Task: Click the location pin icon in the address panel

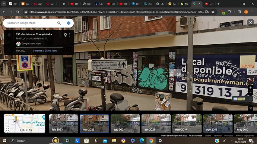Action: pyautogui.click(x=66, y=35)
